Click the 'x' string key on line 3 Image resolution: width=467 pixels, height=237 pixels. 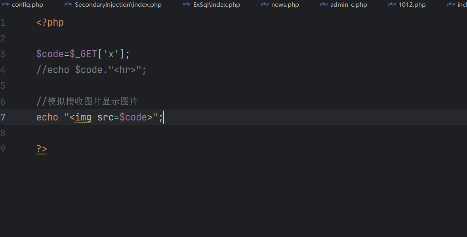pyautogui.click(x=111, y=54)
